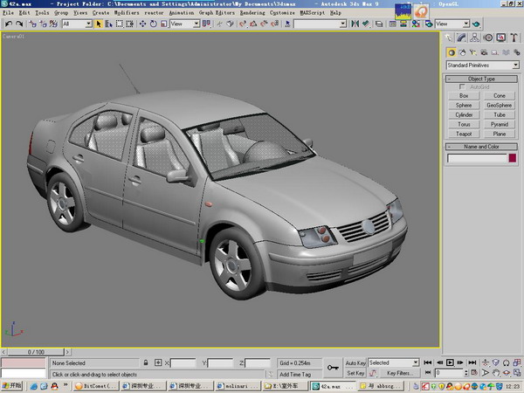Select the Cameras category icon
This screenshot has width=524, height=393.
pos(484,52)
